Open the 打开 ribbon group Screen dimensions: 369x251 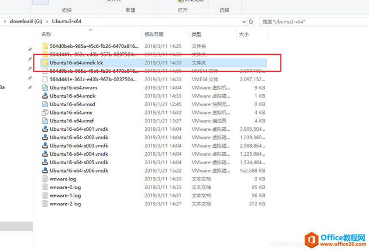pos(183,10)
